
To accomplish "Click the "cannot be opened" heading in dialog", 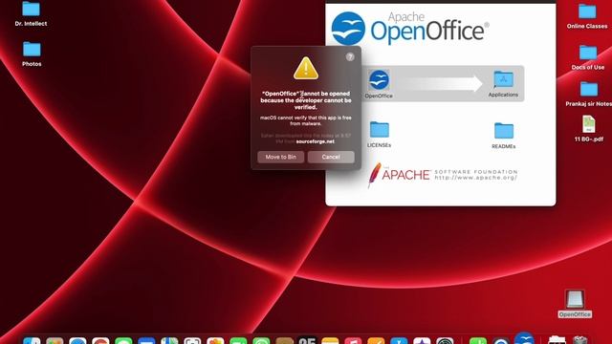I will coord(306,100).
